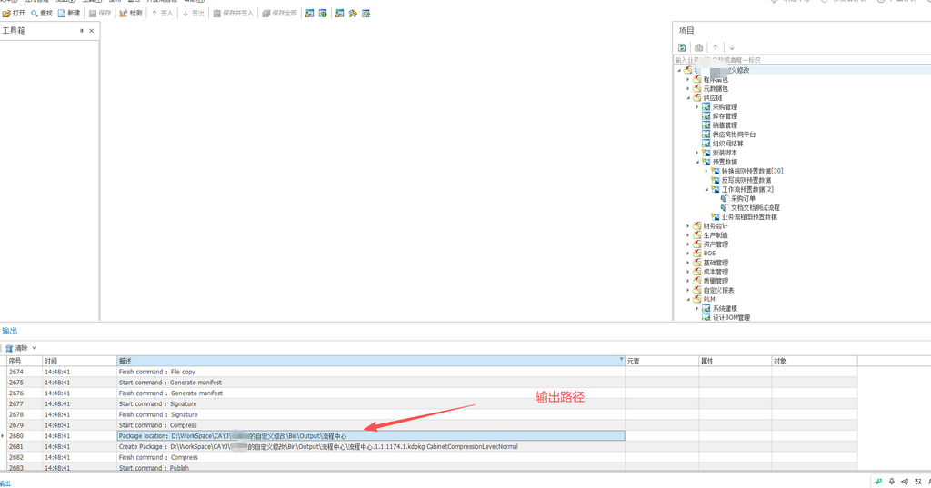Collapse the PLM tree node
The image size is (931, 488).
pos(688,299)
